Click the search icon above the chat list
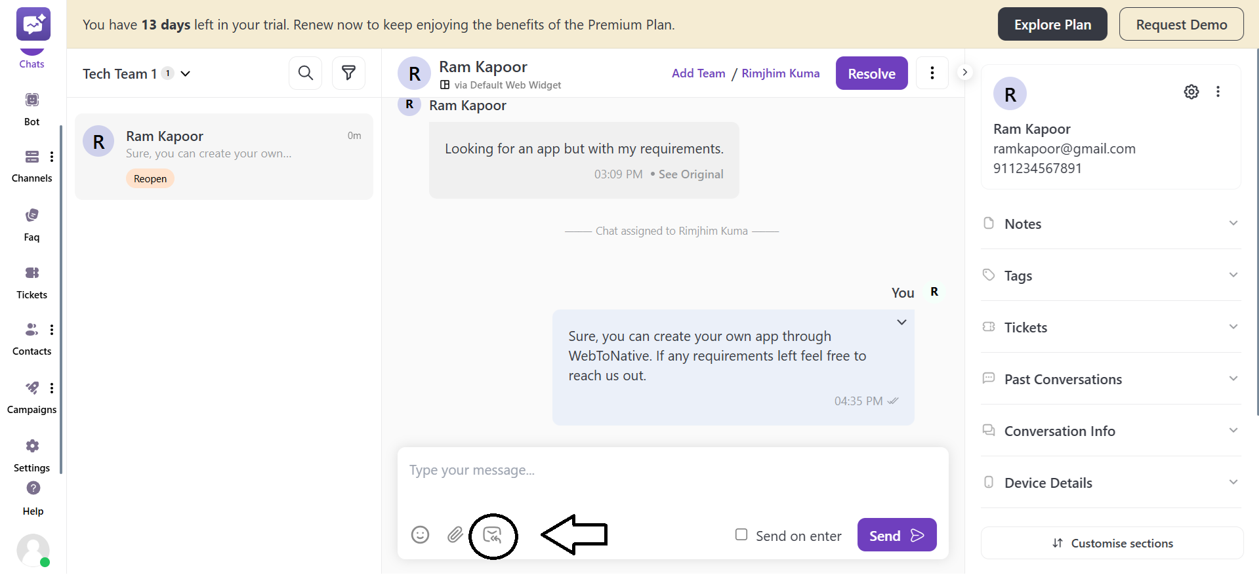The width and height of the screenshot is (1259, 575). pyautogui.click(x=305, y=73)
